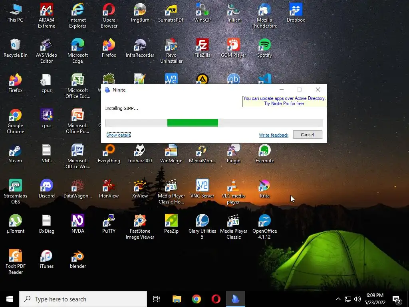This screenshot has width=409, height=307.
Task: Select the blender desktop shortcut
Action: click(78, 259)
